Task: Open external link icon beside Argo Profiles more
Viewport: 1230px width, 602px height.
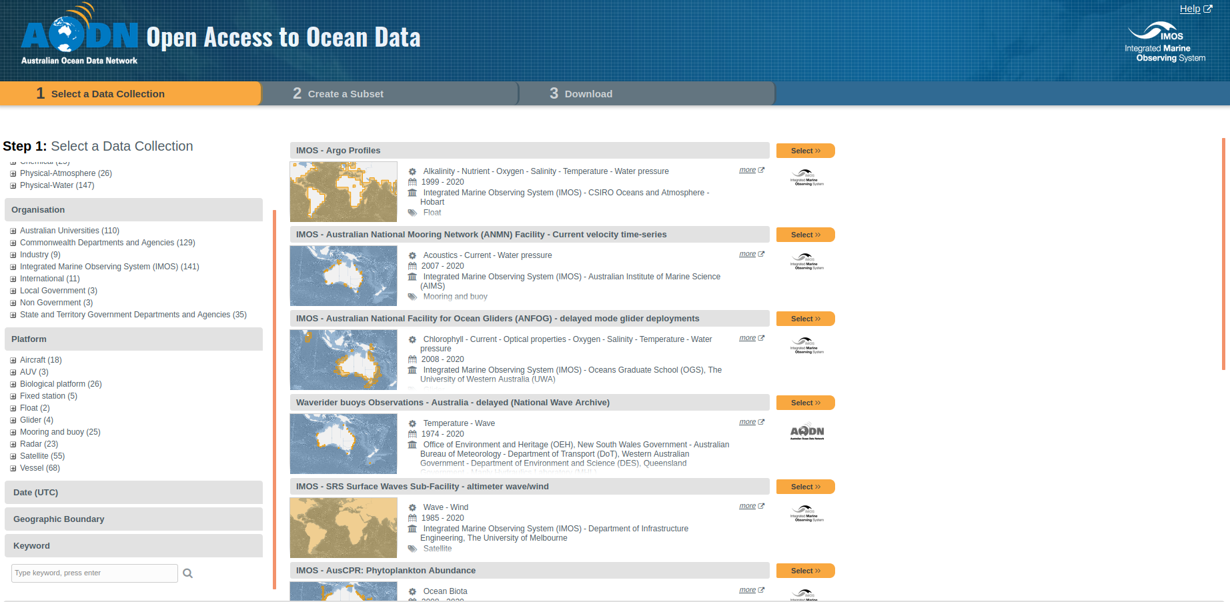Action: (761, 170)
